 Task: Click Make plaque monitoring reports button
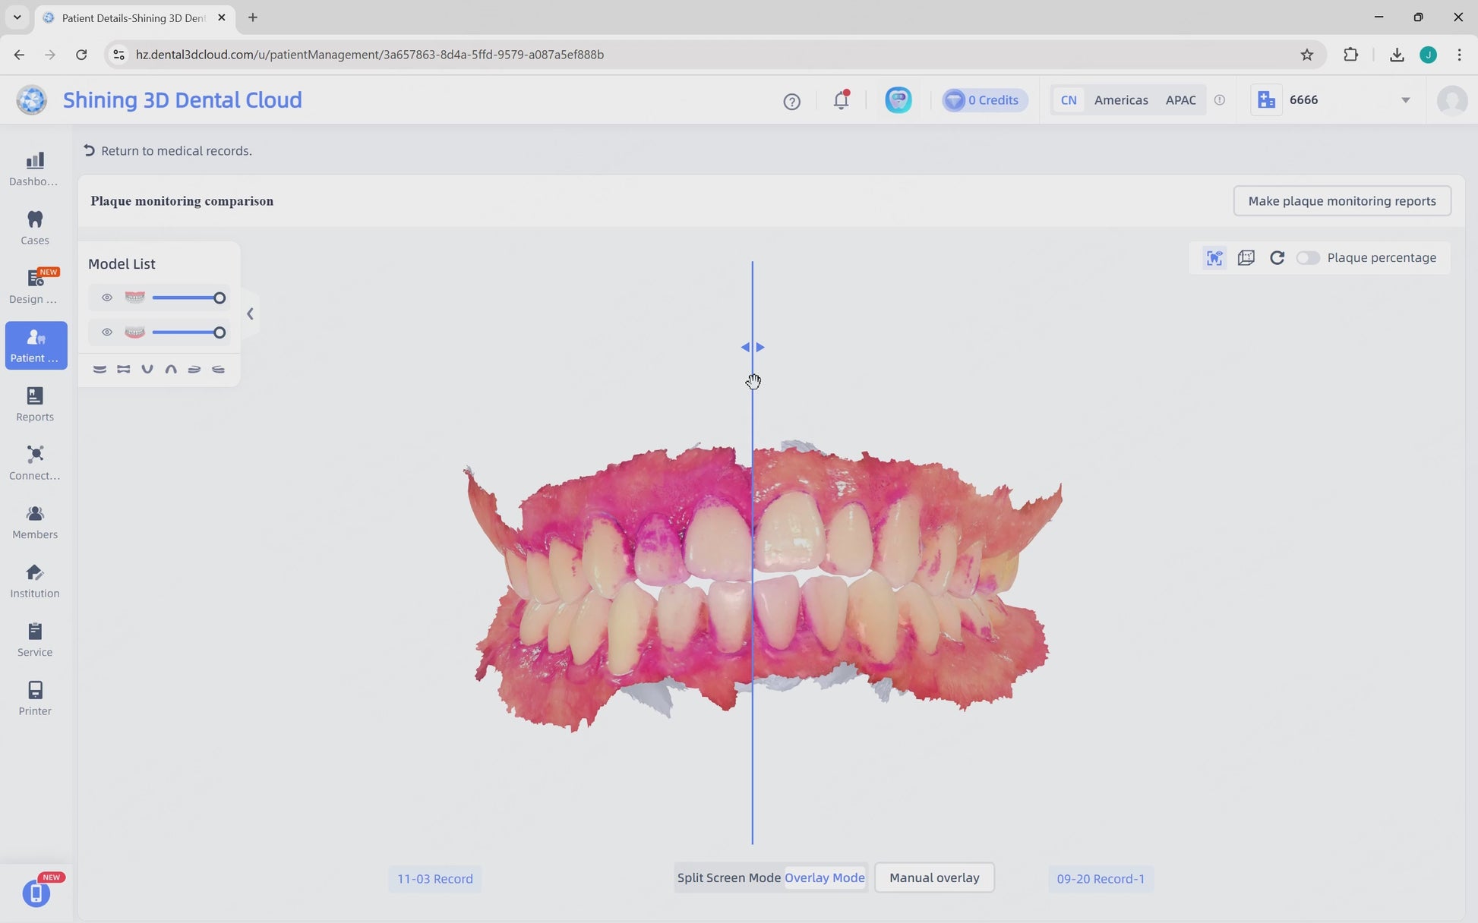1341,201
